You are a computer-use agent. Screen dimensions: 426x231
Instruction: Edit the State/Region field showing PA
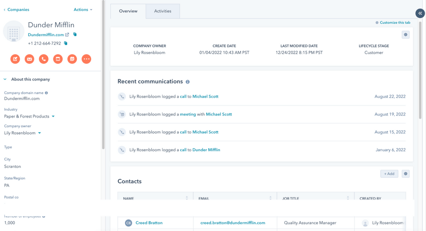click(6, 185)
